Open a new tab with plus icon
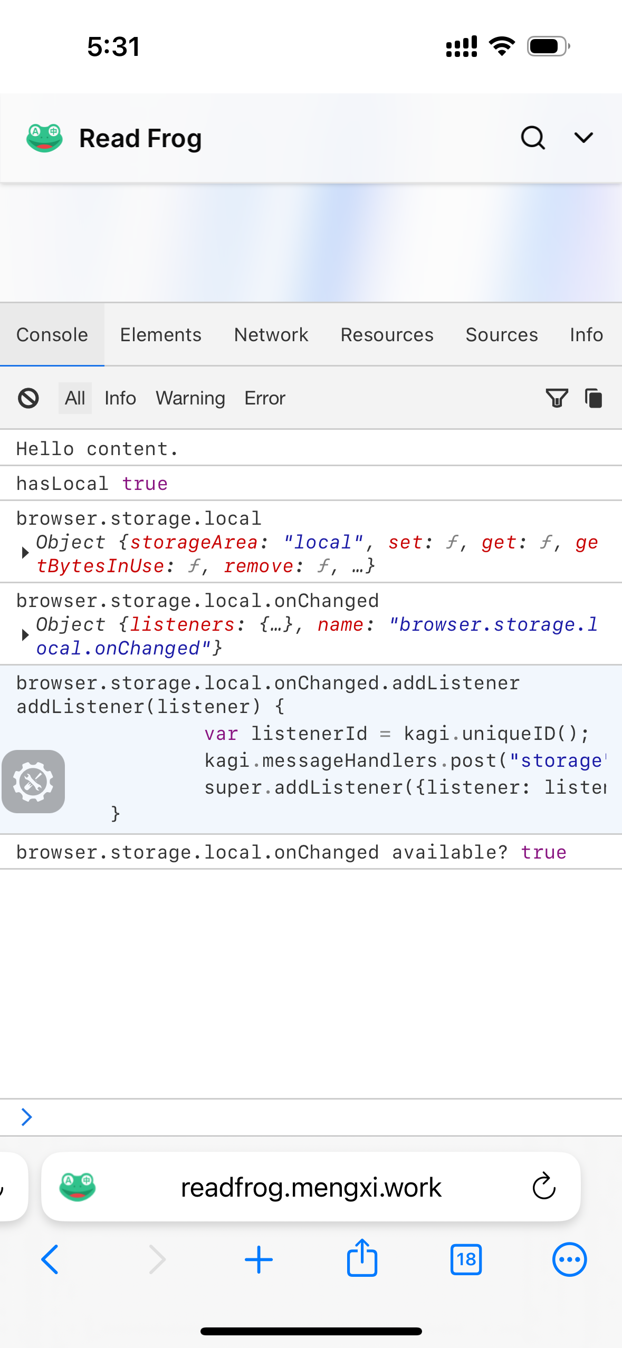This screenshot has width=622, height=1348. click(x=259, y=1259)
